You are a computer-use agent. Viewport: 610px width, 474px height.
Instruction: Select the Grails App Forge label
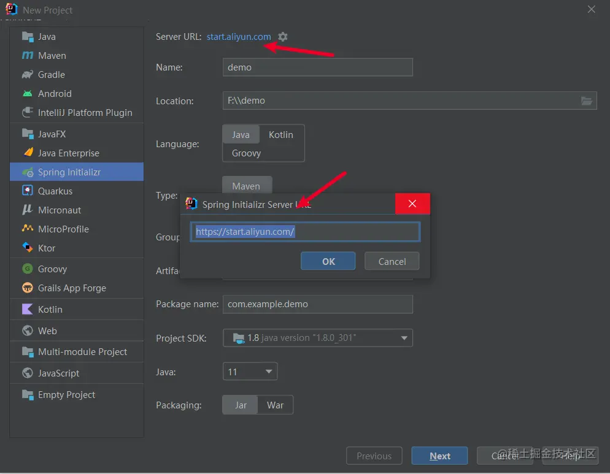(72, 288)
